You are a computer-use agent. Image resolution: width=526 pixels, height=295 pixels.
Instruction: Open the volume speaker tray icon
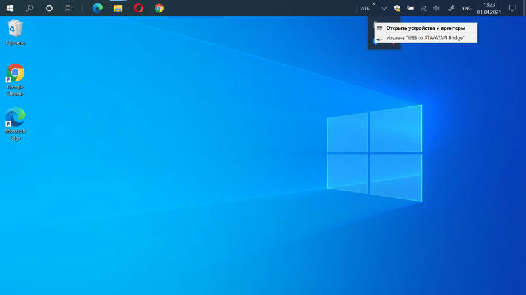pos(437,9)
